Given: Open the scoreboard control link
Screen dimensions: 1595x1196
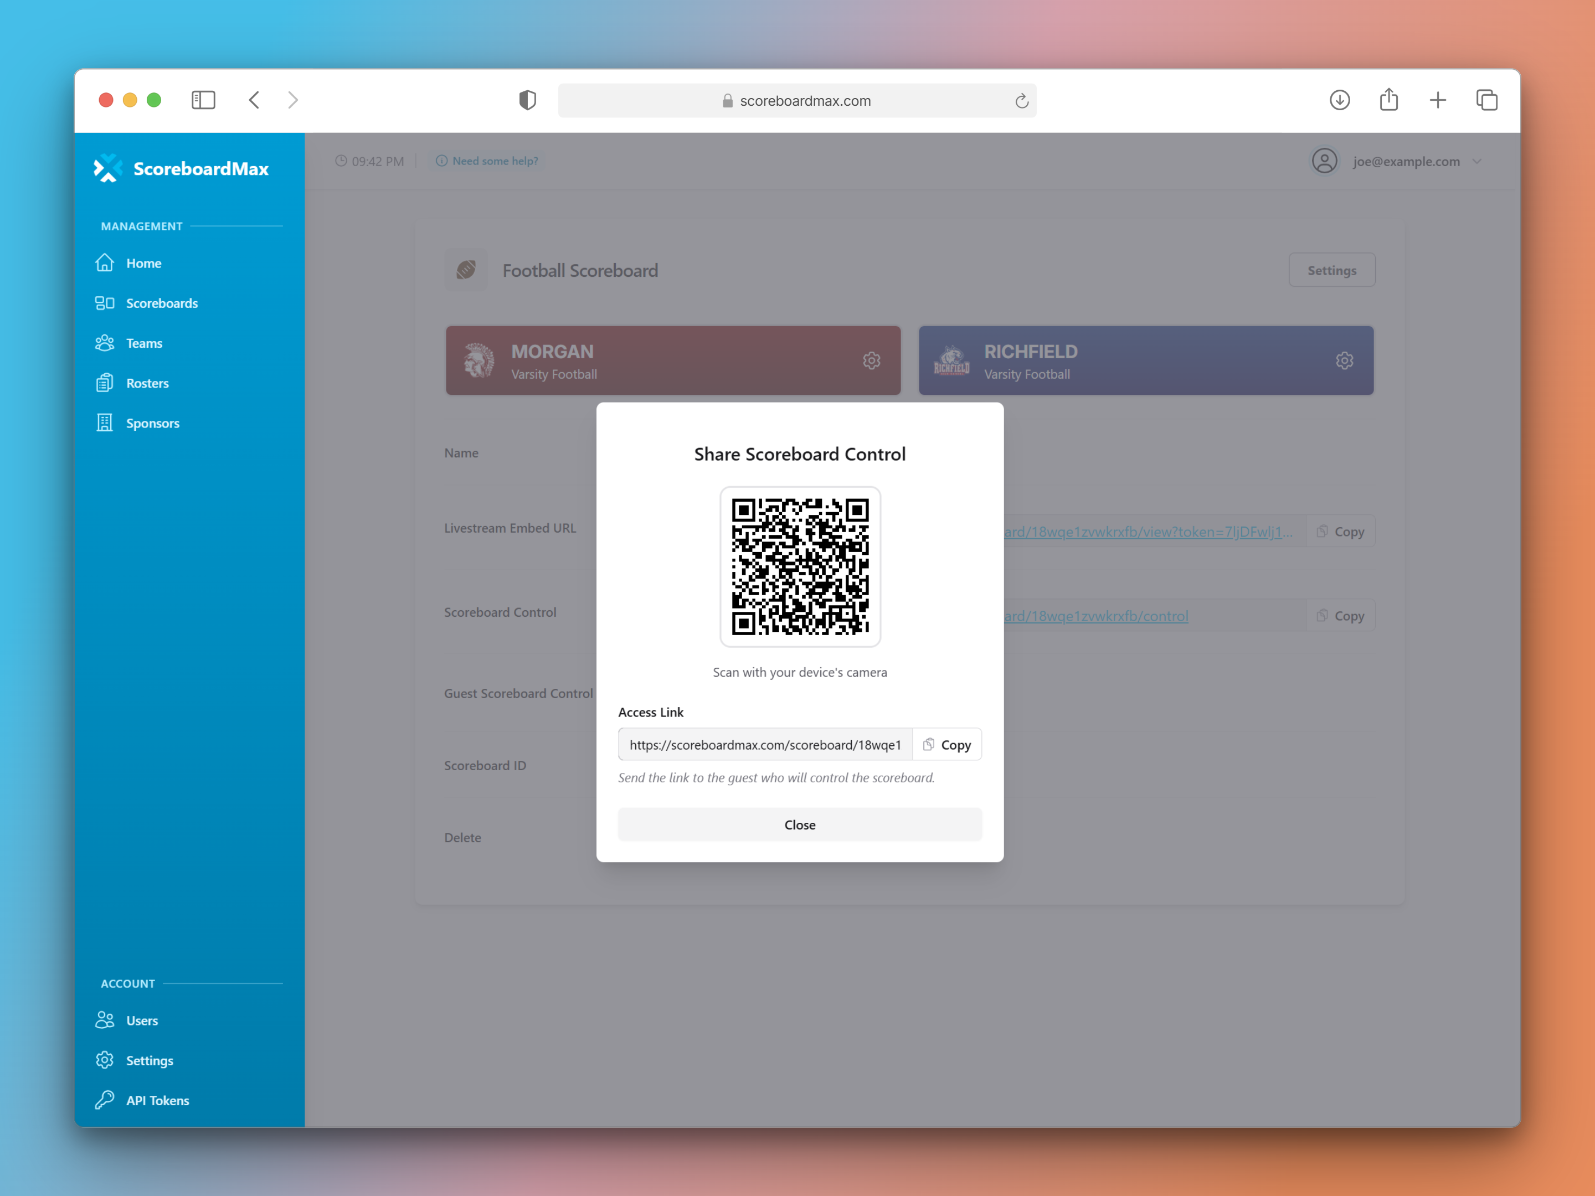Looking at the screenshot, I should (1096, 616).
